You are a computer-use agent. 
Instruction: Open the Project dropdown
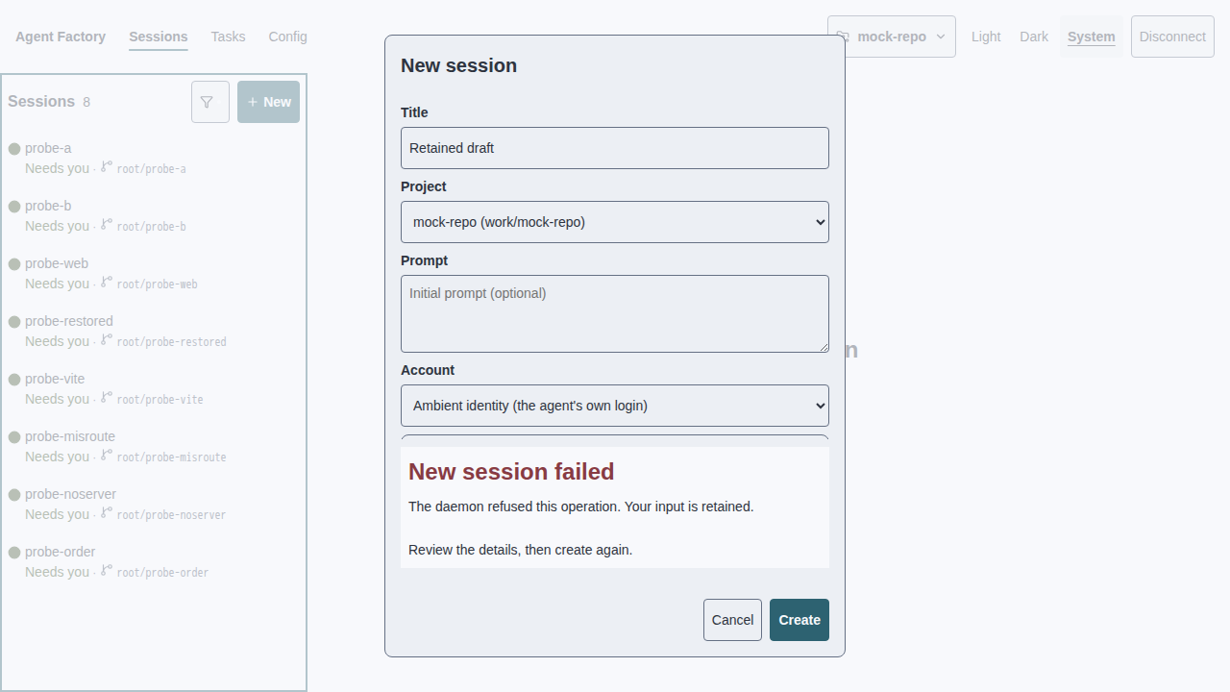click(x=615, y=222)
